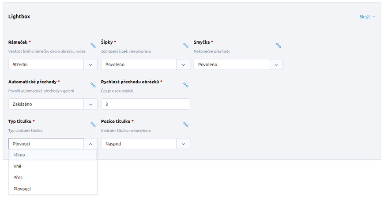The width and height of the screenshot is (384, 198).
Task: Open the Rámeček dropdown showing Střední
Action: click(53, 65)
